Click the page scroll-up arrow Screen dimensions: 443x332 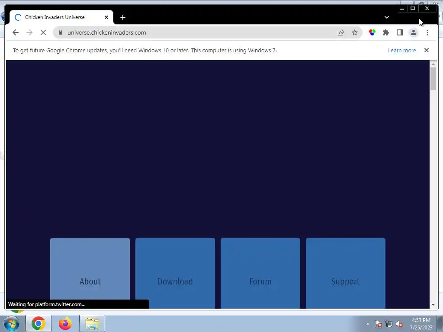(x=433, y=64)
